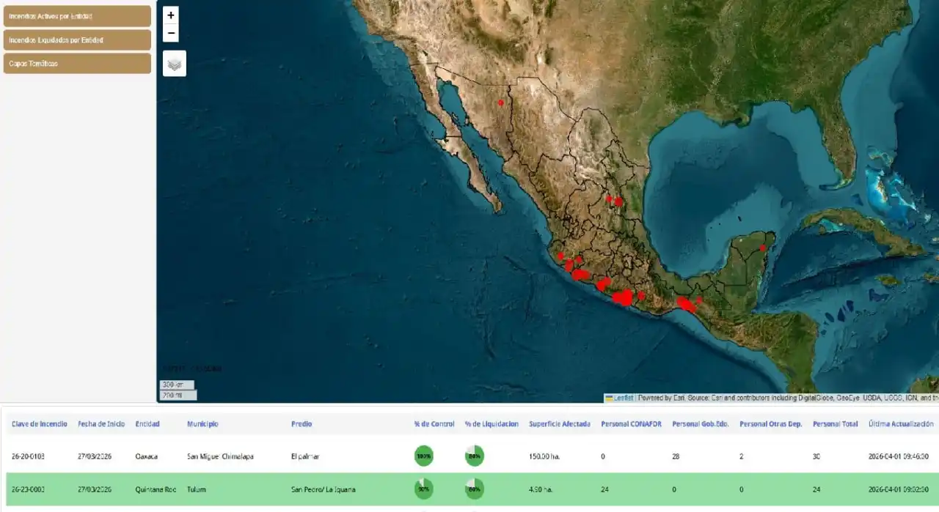Click the Personal Total column header
The height and width of the screenshot is (512, 939).
(835, 424)
